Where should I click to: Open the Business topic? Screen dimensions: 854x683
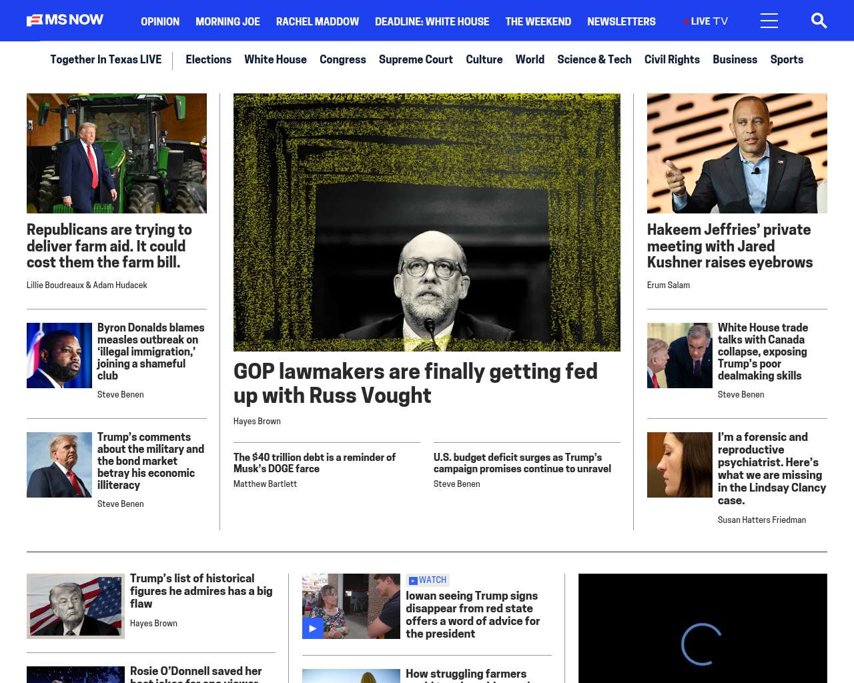[735, 59]
